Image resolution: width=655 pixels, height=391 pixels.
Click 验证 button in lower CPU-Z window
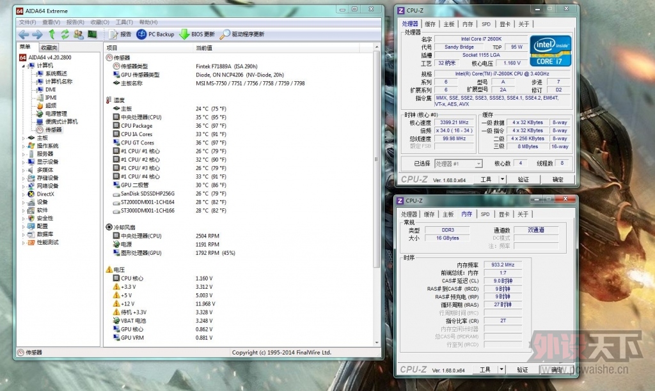523,370
